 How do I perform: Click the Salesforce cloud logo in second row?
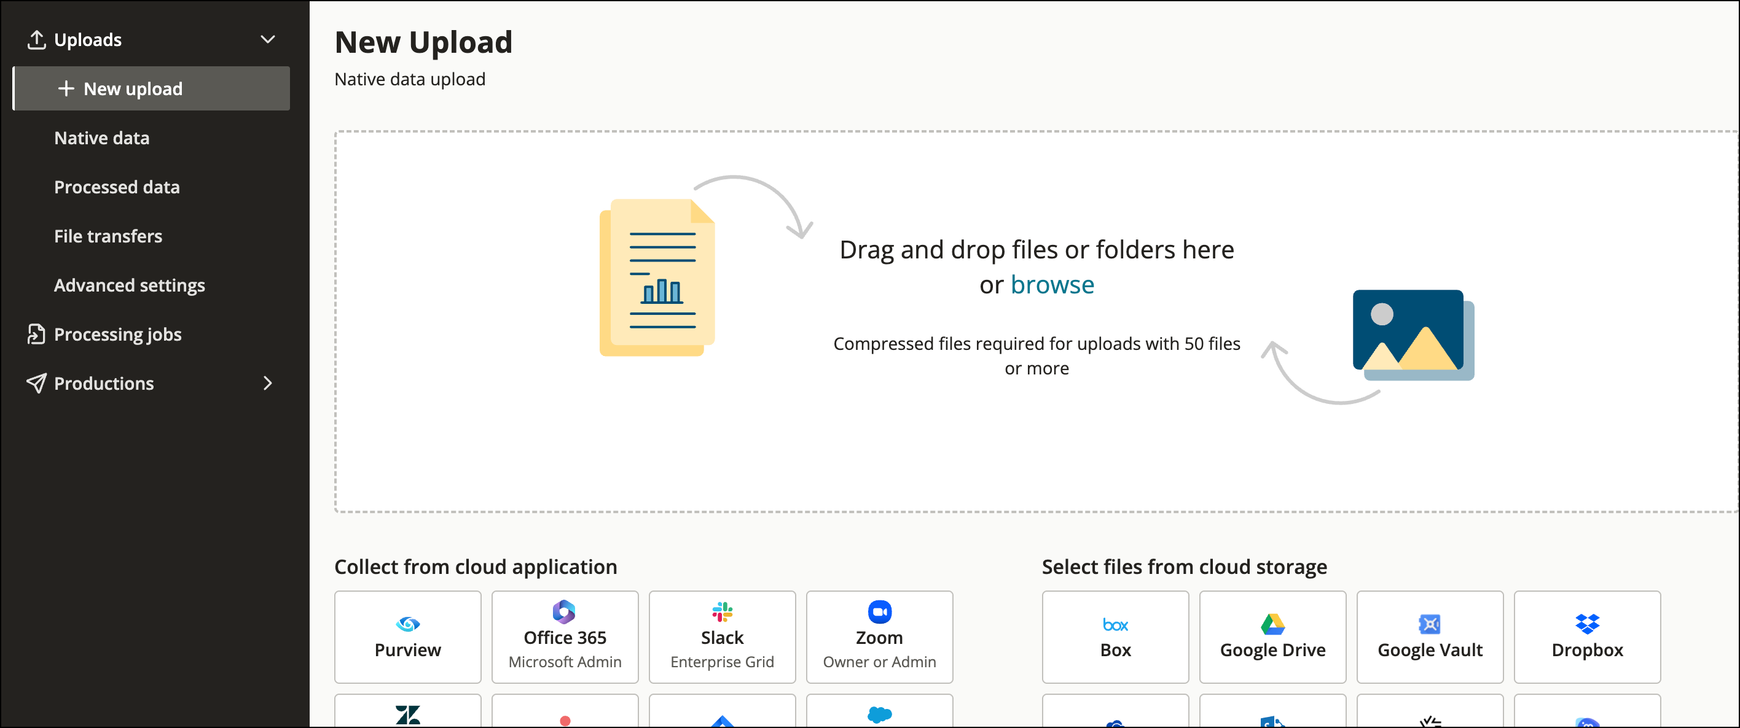click(x=879, y=714)
